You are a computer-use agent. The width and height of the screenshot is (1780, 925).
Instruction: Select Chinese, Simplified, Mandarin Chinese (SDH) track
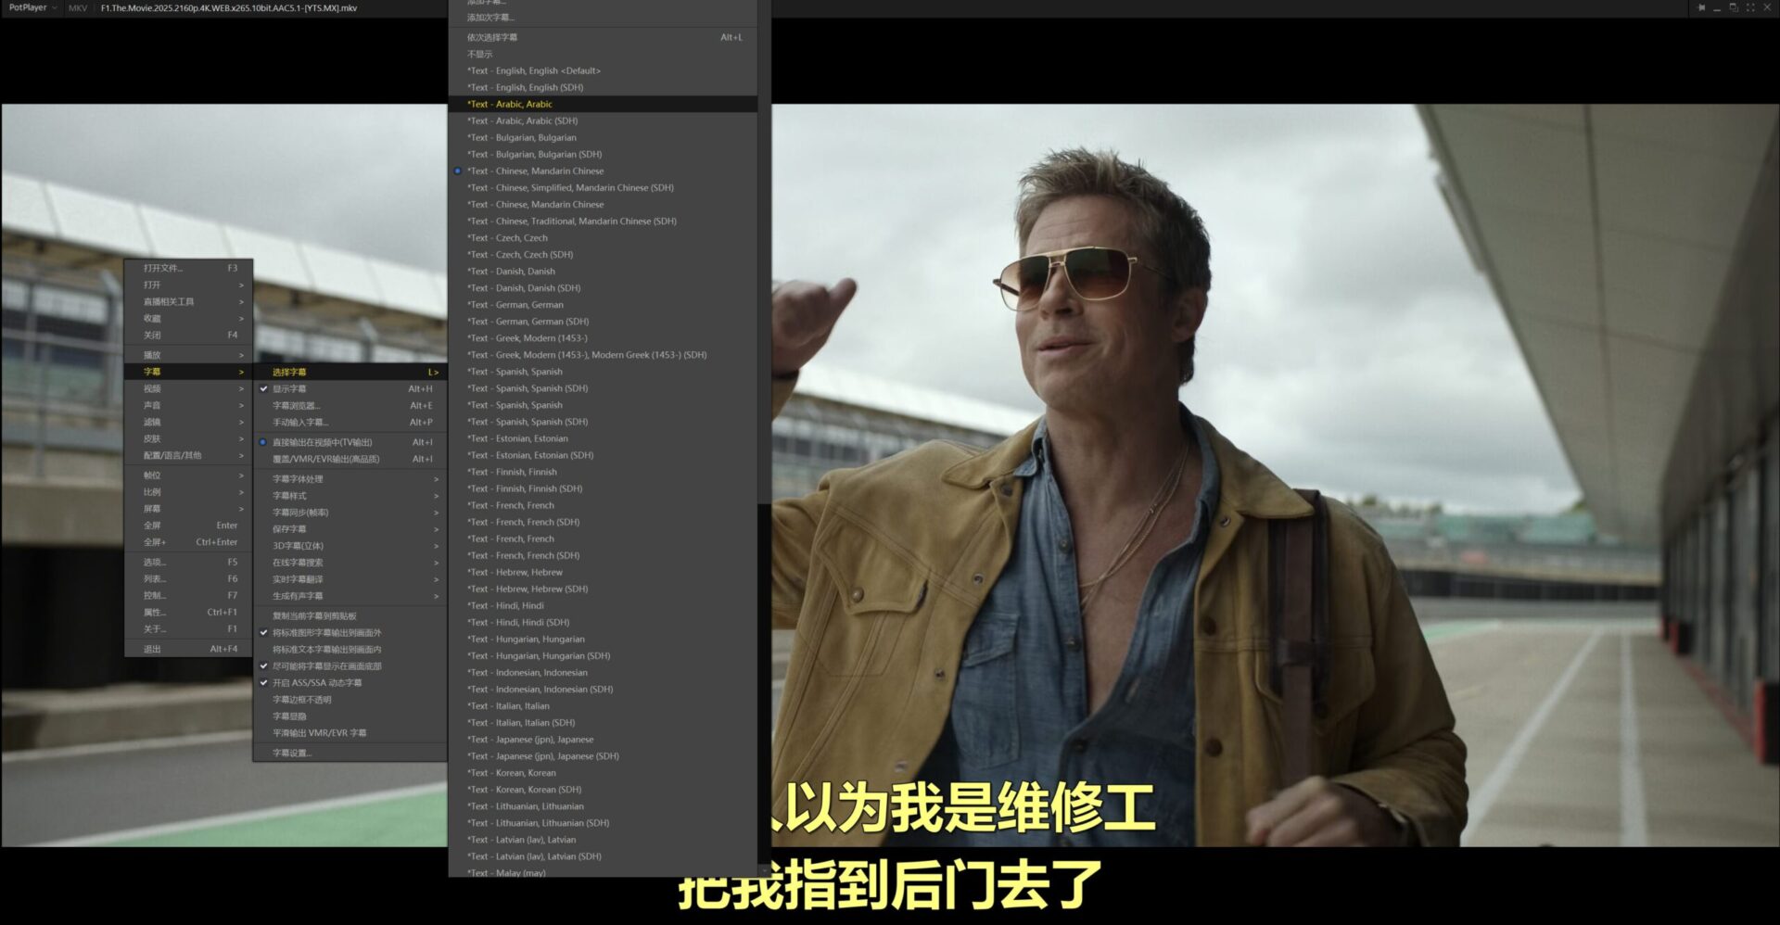tap(603, 187)
